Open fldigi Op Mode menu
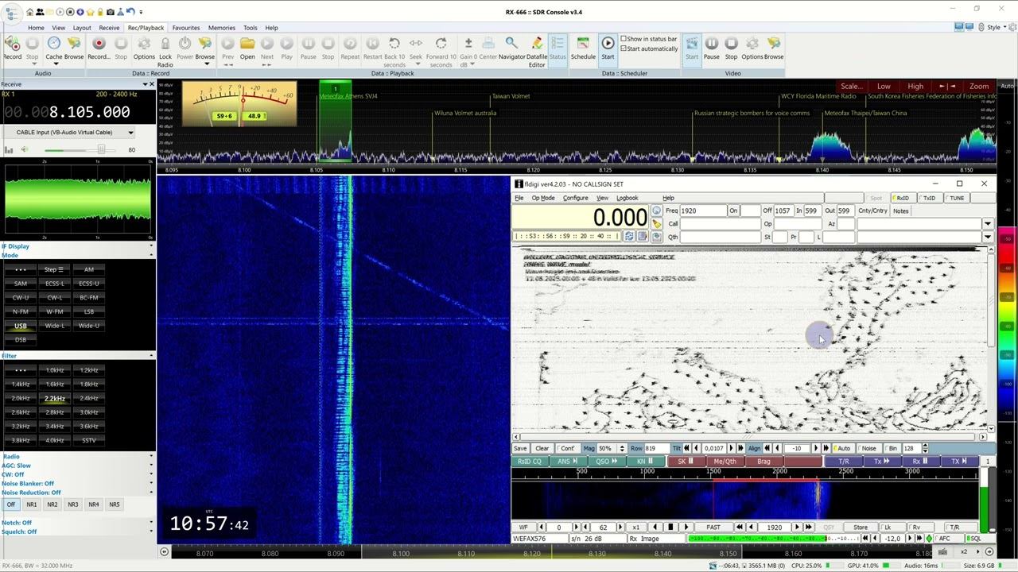The width and height of the screenshot is (1018, 572). coord(542,198)
